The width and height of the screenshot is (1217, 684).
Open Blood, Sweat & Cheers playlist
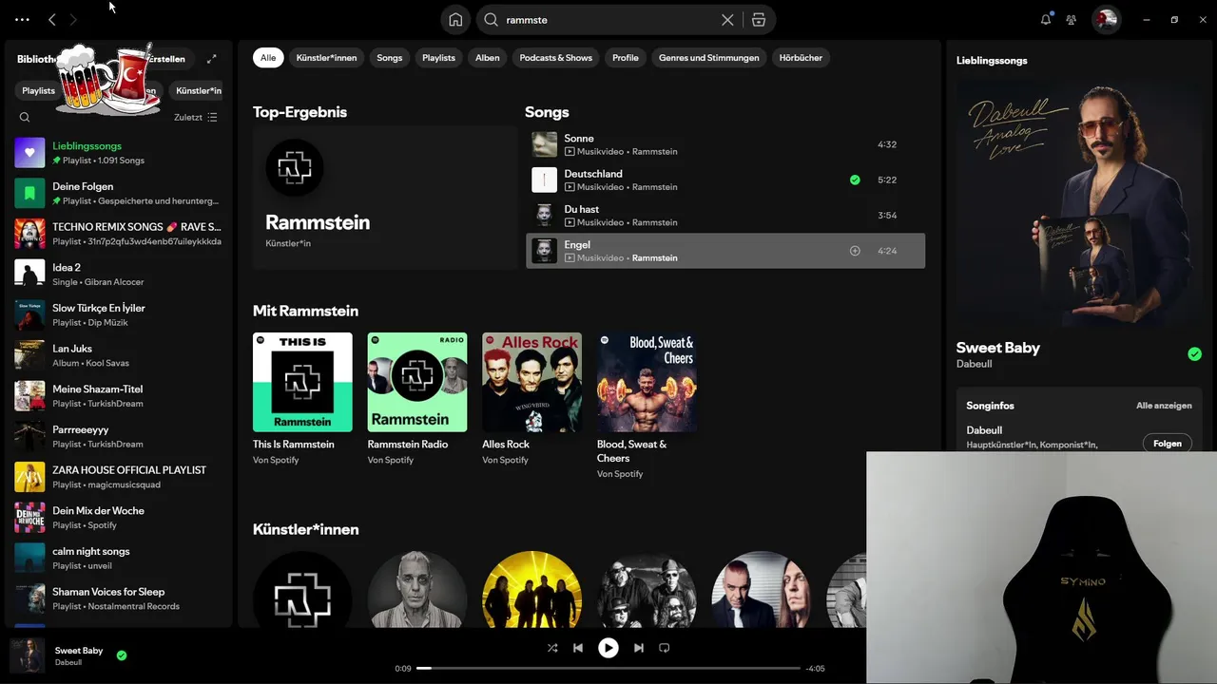[647, 406]
